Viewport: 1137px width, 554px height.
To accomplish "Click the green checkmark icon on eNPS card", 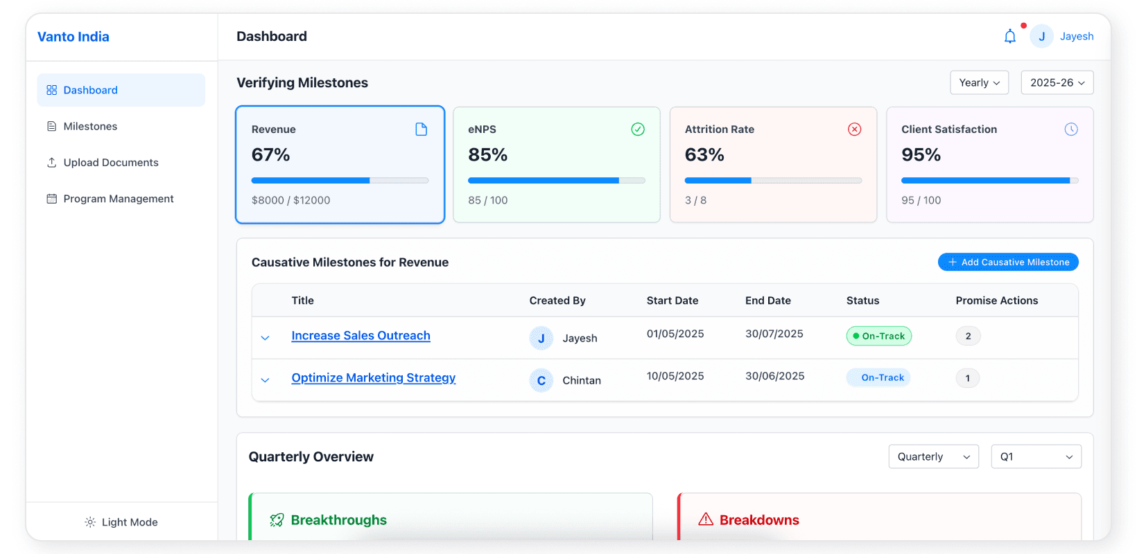I will [638, 129].
